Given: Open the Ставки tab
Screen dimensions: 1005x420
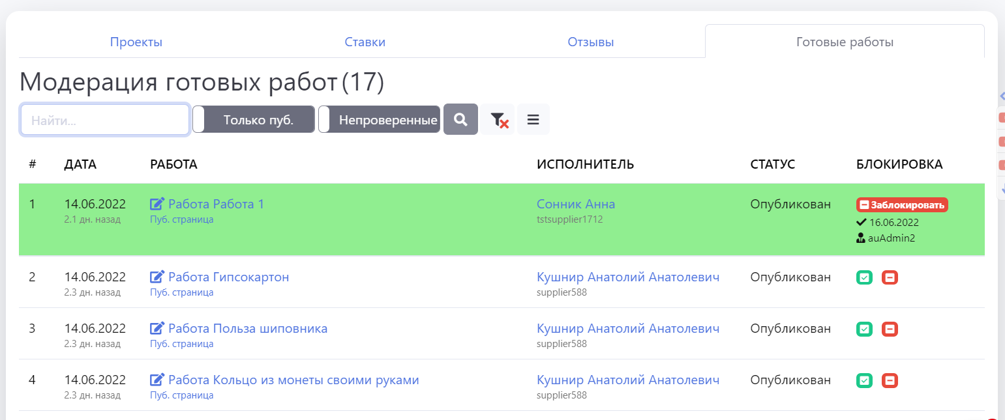Looking at the screenshot, I should [x=365, y=42].
